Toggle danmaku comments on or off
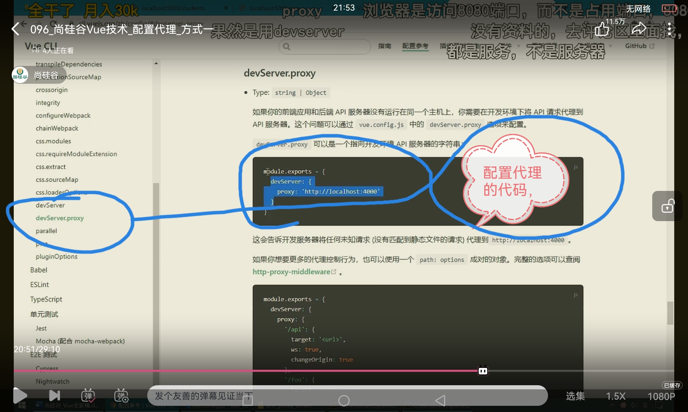The image size is (688, 412). coord(88,396)
